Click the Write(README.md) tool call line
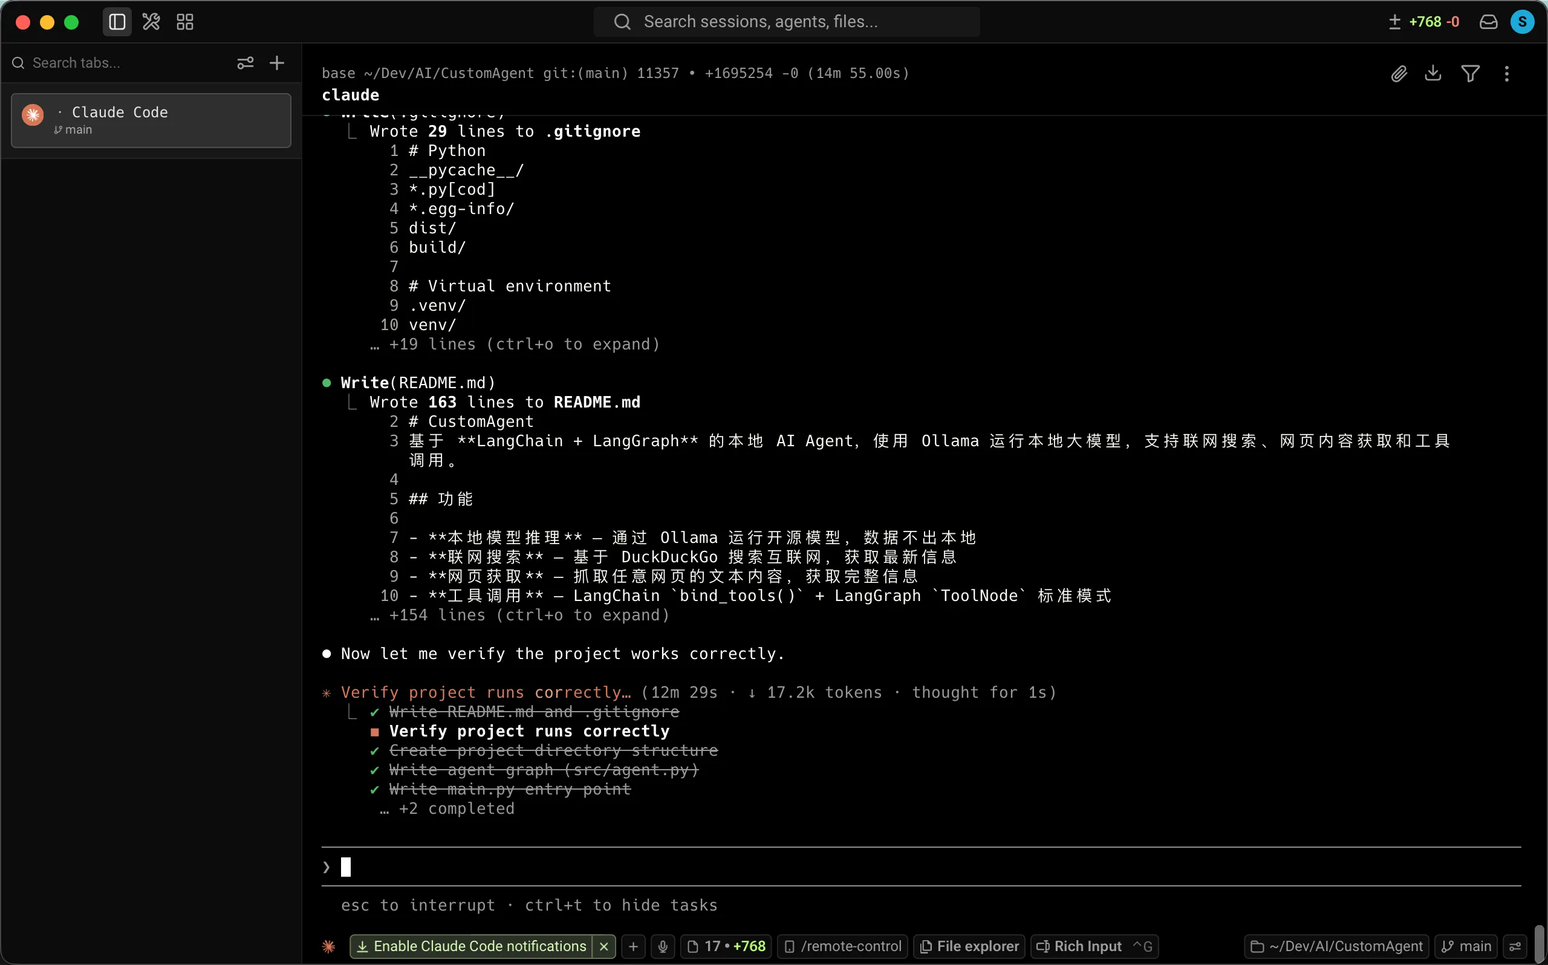The width and height of the screenshot is (1548, 965). point(418,382)
